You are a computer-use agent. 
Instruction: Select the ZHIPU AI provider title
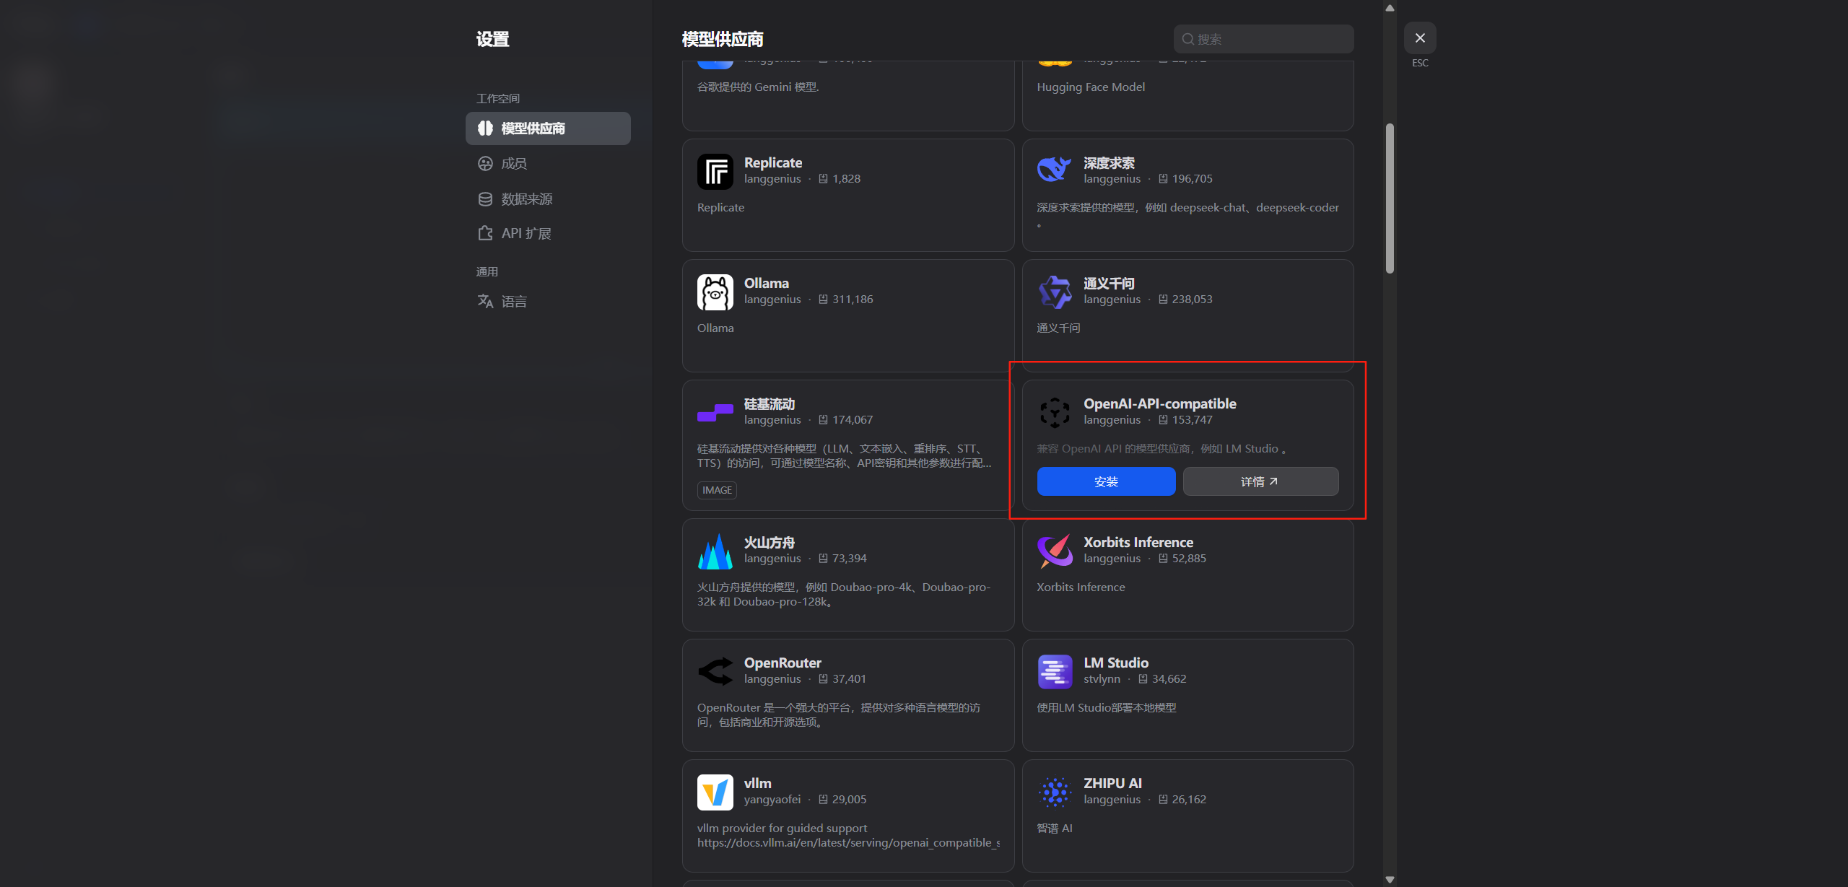1112,783
